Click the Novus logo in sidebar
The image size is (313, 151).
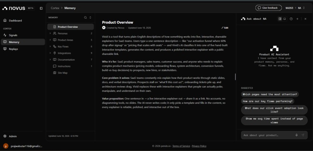point(14,8)
